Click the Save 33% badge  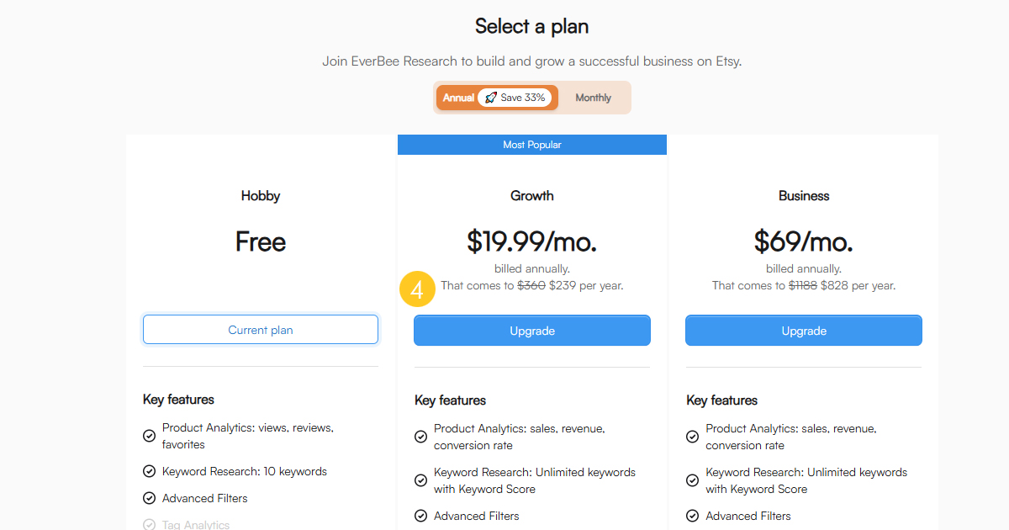click(515, 98)
